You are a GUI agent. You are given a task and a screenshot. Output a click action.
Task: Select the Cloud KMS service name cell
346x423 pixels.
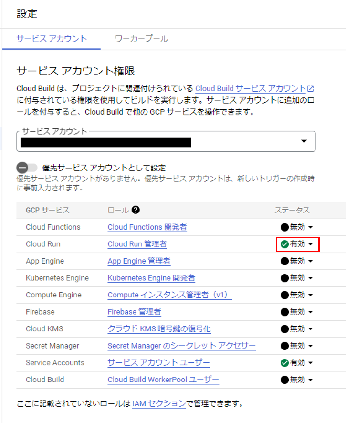44,329
